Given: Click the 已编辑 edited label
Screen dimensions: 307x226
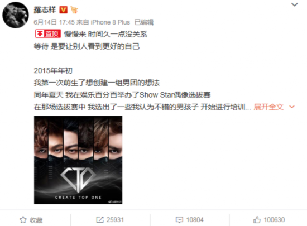Looking at the screenshot, I should (144, 22).
